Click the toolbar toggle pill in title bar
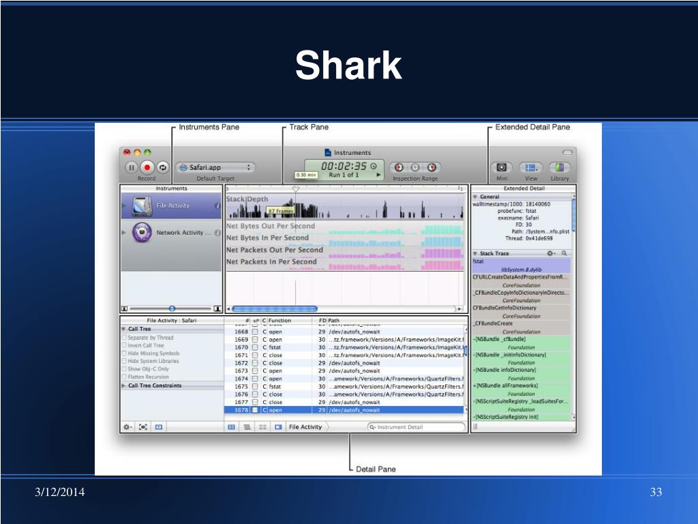 pos(568,152)
